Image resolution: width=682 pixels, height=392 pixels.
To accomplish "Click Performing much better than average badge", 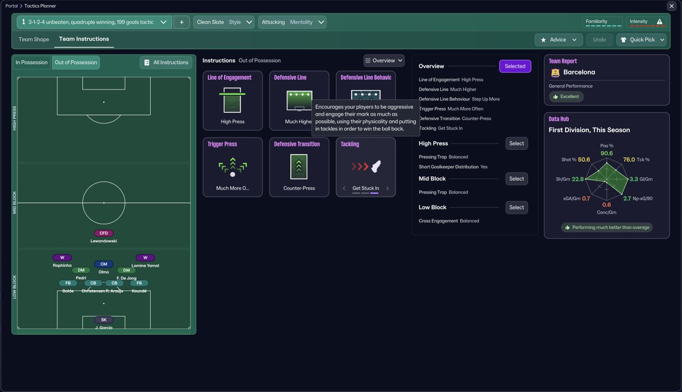I will (x=607, y=227).
